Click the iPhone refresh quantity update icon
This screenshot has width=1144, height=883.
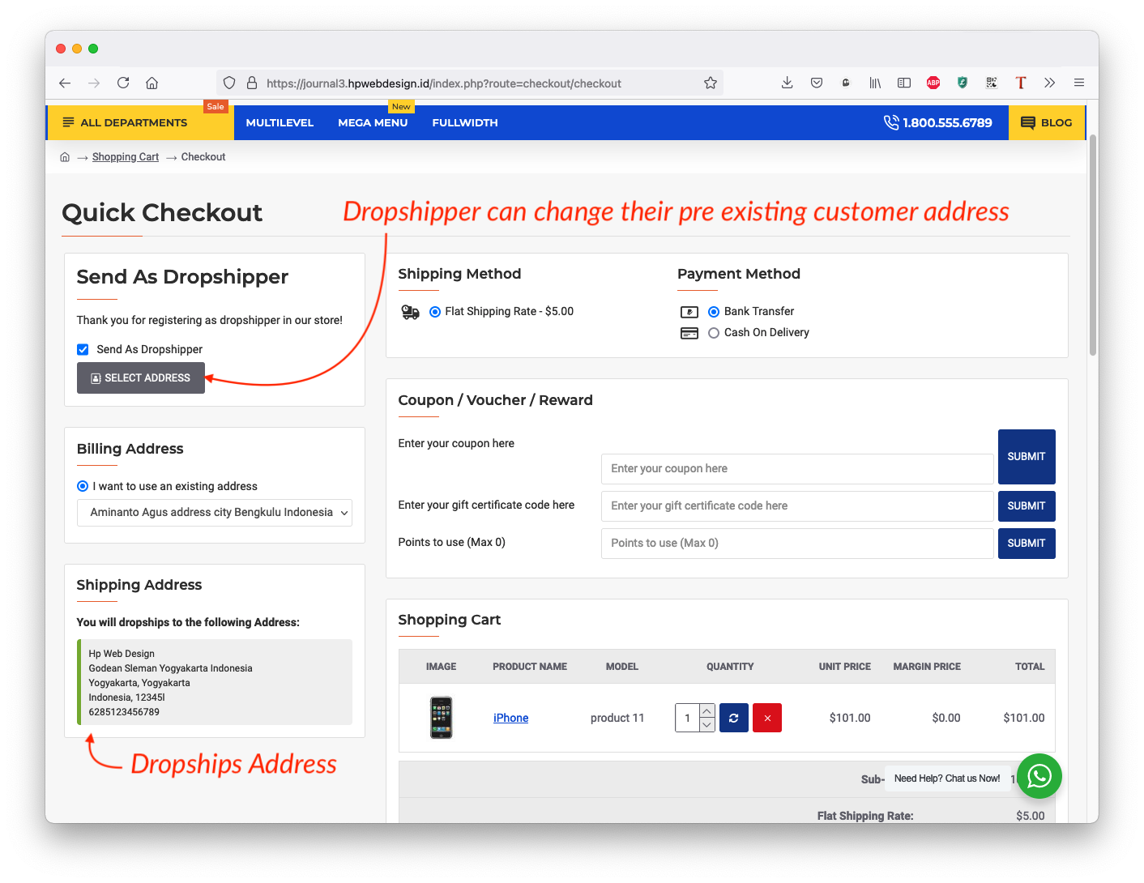tap(734, 718)
